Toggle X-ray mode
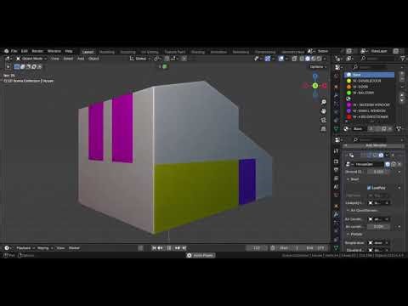 (294, 59)
